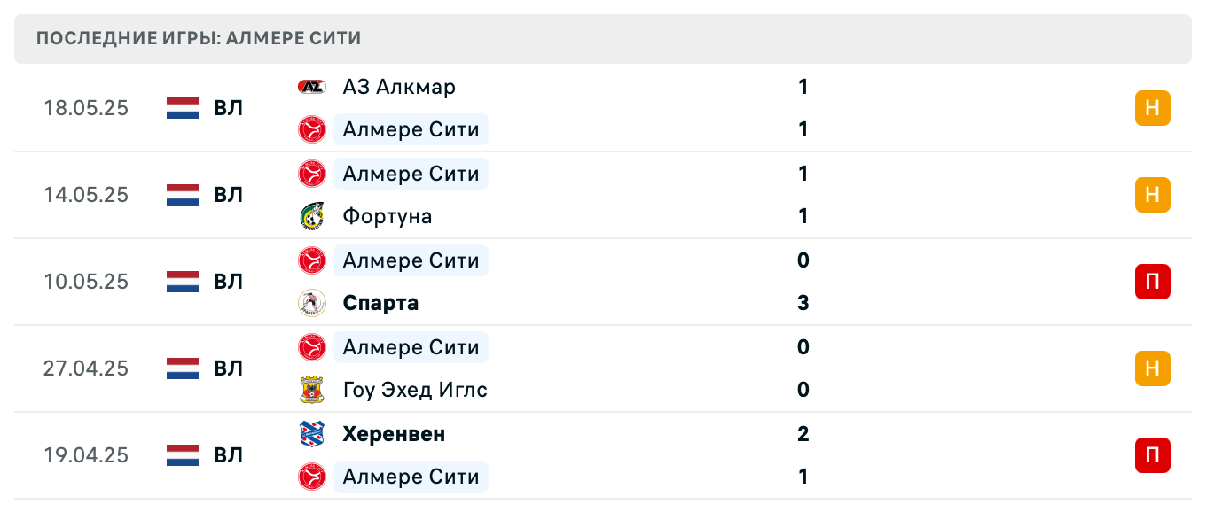1206x512 pixels.
Task: Click the loss badge for 10.05.25 match
Action: (x=1152, y=282)
